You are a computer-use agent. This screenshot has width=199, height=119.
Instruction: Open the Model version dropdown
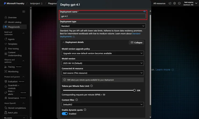coord(103,63)
